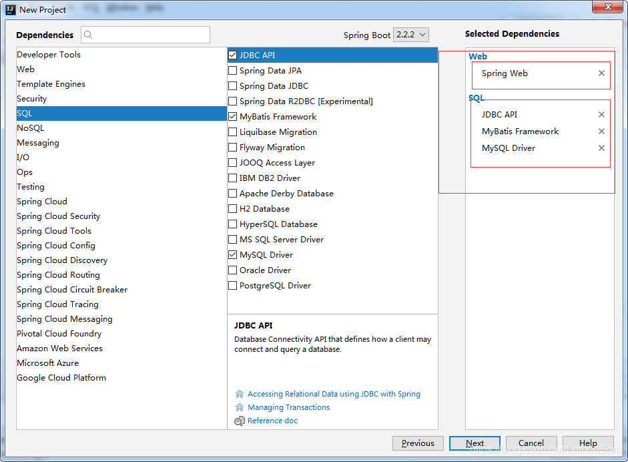This screenshot has width=628, height=462.
Task: Select the Web category
Action: click(121, 69)
